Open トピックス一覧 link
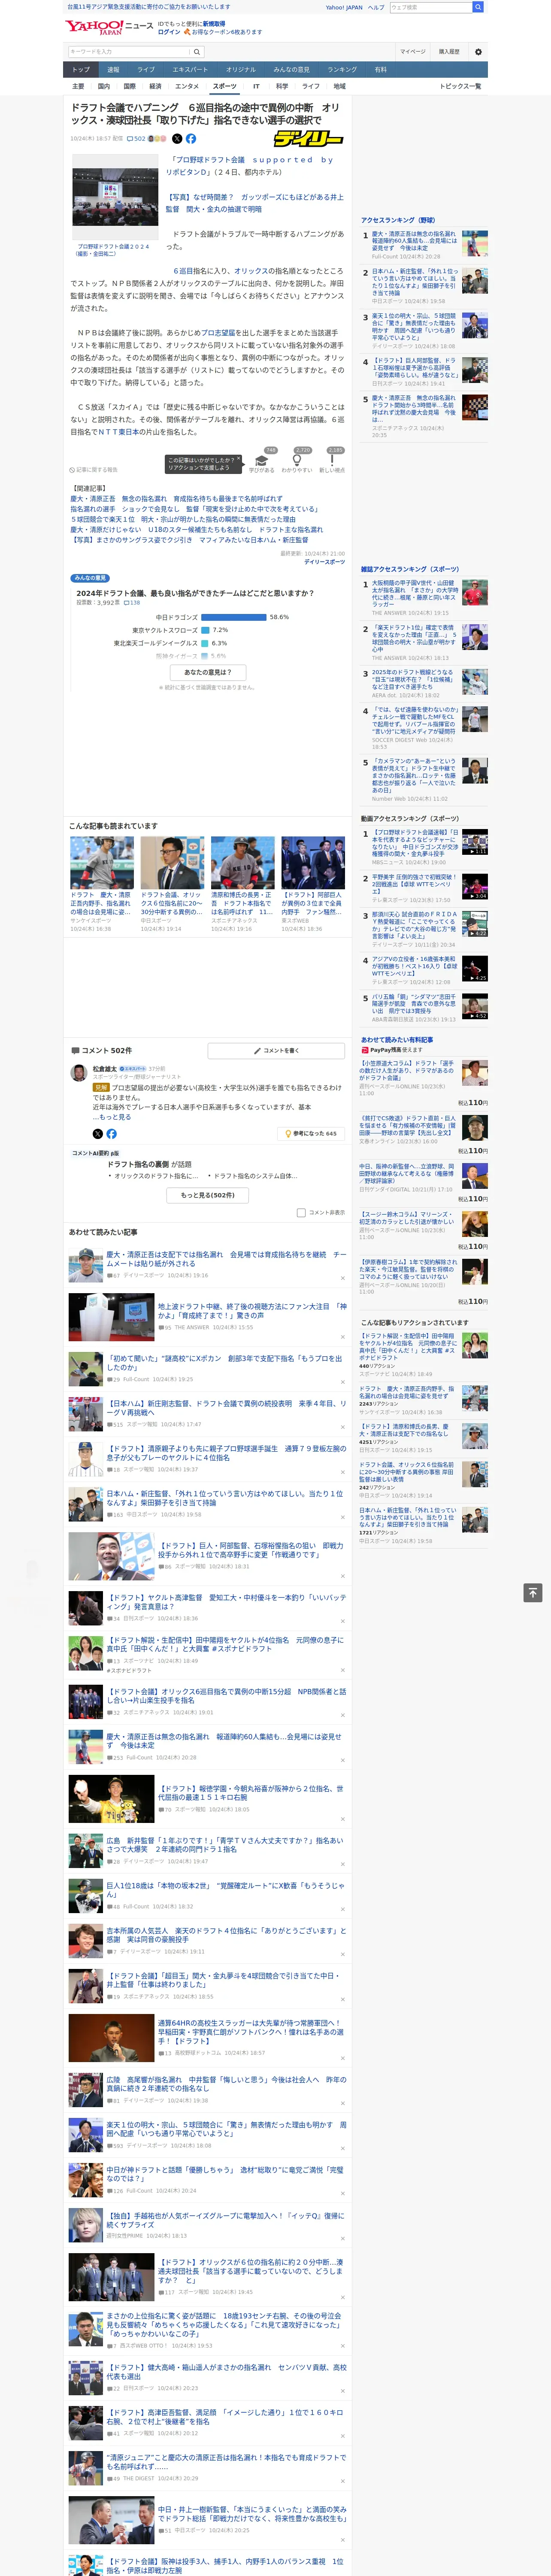The image size is (551, 2576). 460,86
